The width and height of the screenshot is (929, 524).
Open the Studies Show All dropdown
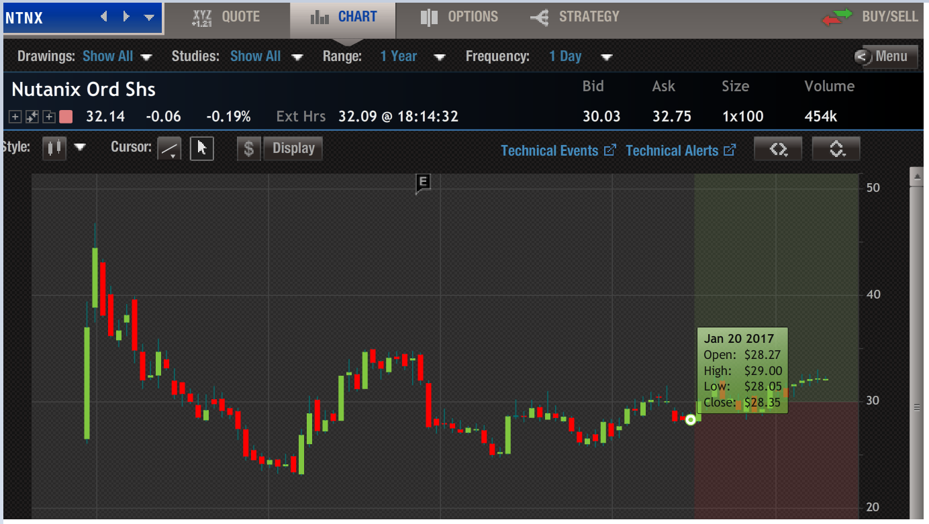[x=266, y=57]
